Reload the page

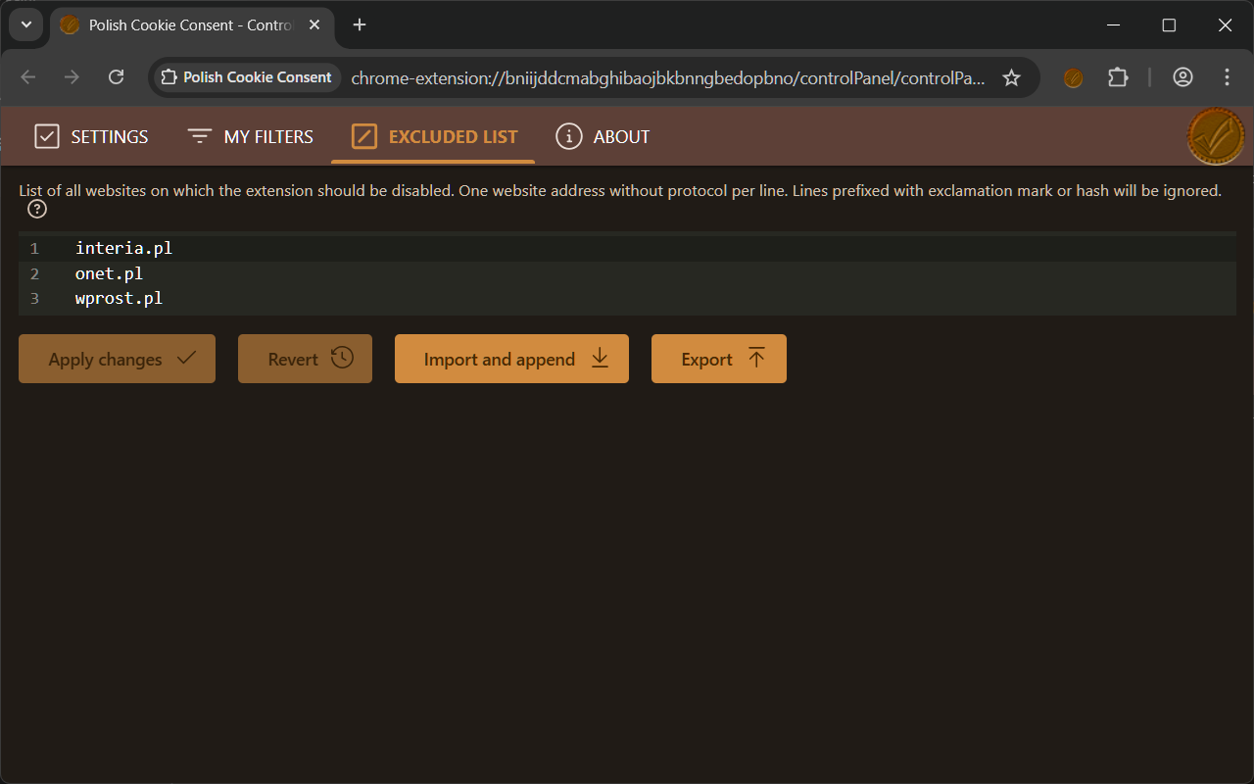pyautogui.click(x=116, y=77)
